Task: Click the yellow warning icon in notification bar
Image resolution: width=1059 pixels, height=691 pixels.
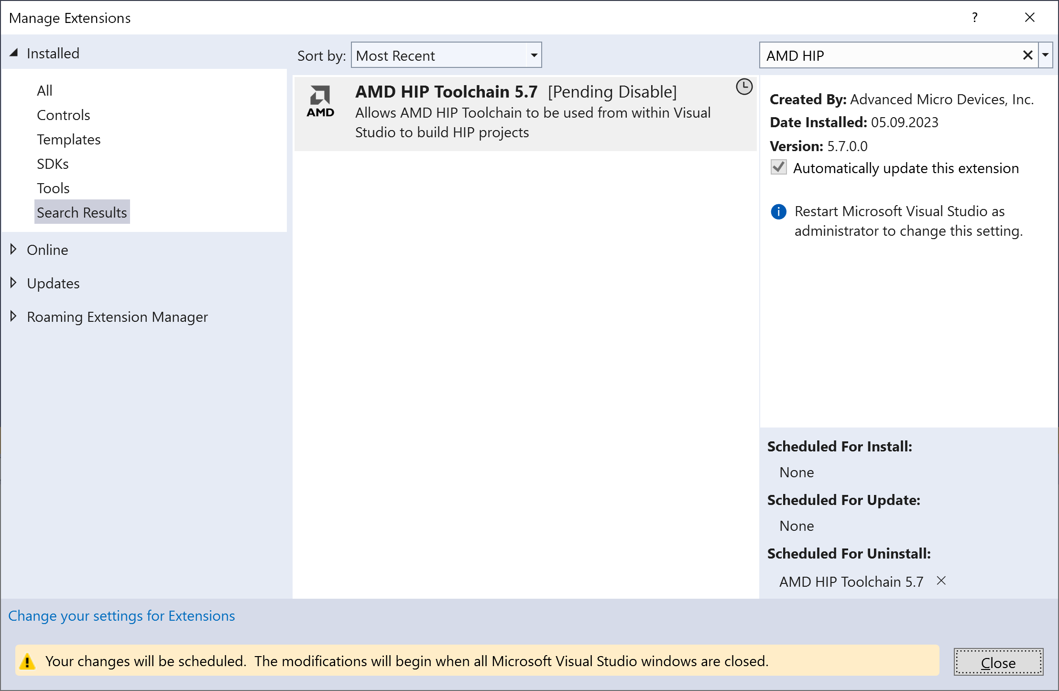Action: click(28, 661)
